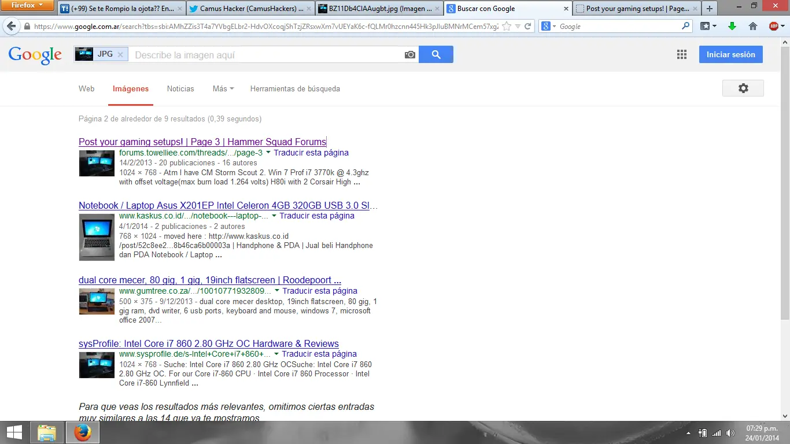This screenshot has height=444, width=790.
Task: Open the Windows Start button
Action: tap(14, 432)
